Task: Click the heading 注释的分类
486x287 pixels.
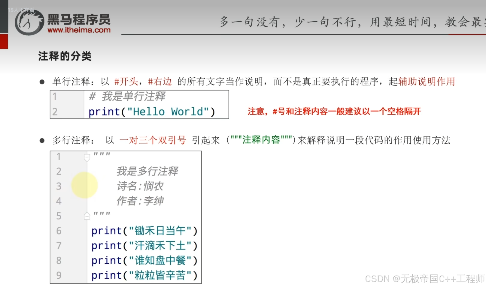Action: (65, 56)
